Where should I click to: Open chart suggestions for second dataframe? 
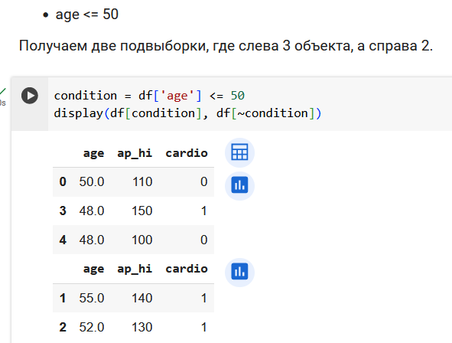pyautogui.click(x=239, y=272)
